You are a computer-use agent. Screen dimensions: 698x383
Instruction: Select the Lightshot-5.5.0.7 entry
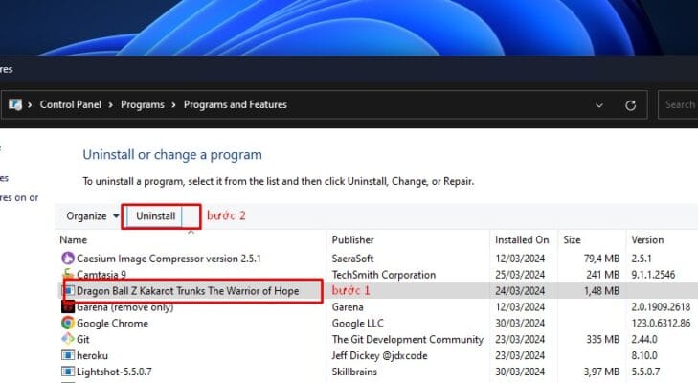tap(114, 372)
